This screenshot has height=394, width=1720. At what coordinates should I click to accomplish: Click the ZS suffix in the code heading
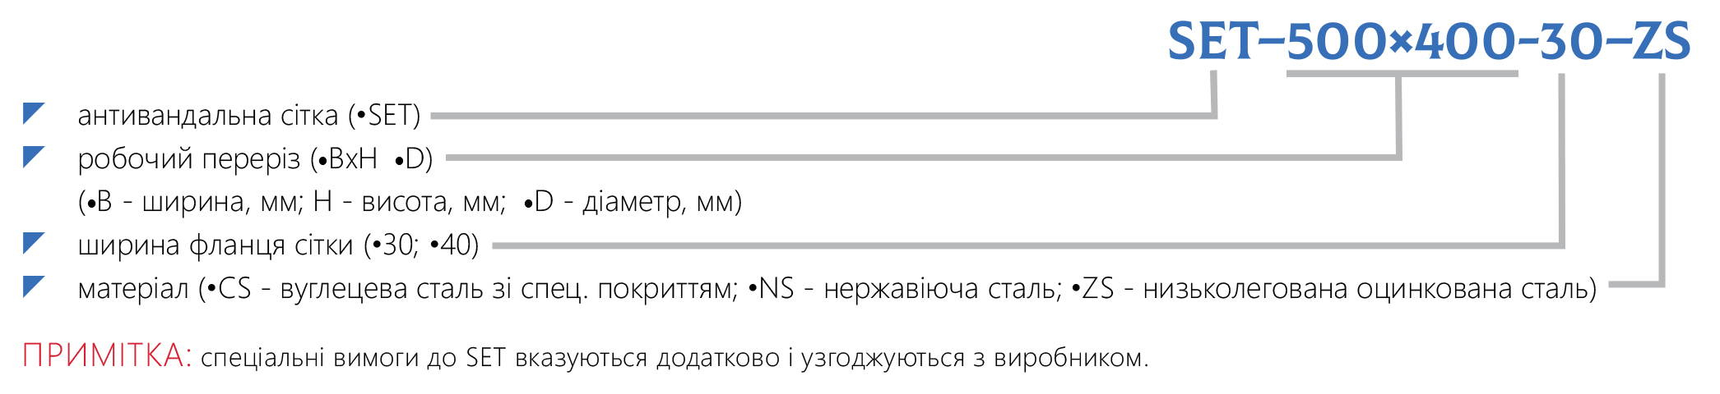(x=1661, y=41)
